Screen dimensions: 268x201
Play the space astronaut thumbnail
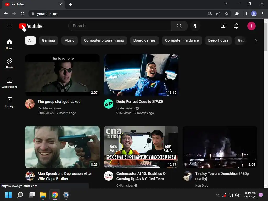pyautogui.click(x=141, y=75)
